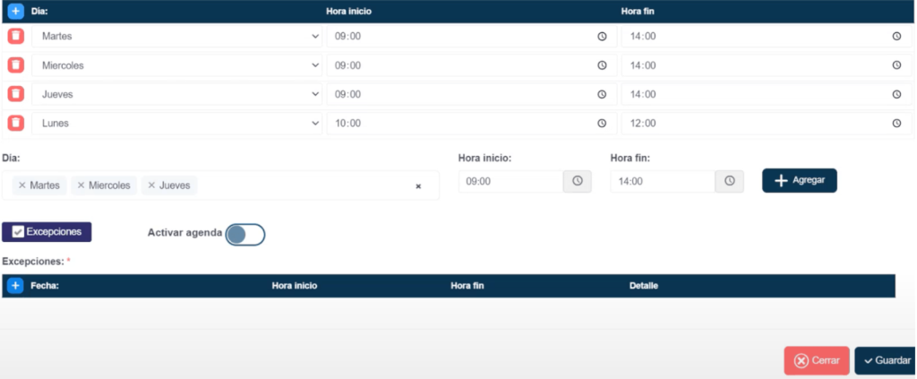The height and width of the screenshot is (379, 917).
Task: Open clock picker for Lunes start time
Action: tap(602, 123)
